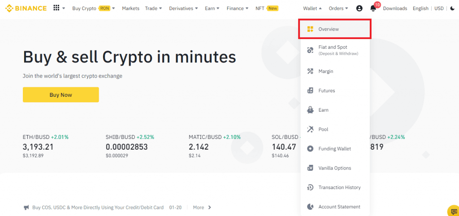Click the Margin percent icon
The width and height of the screenshot is (459, 216).
[310, 71]
